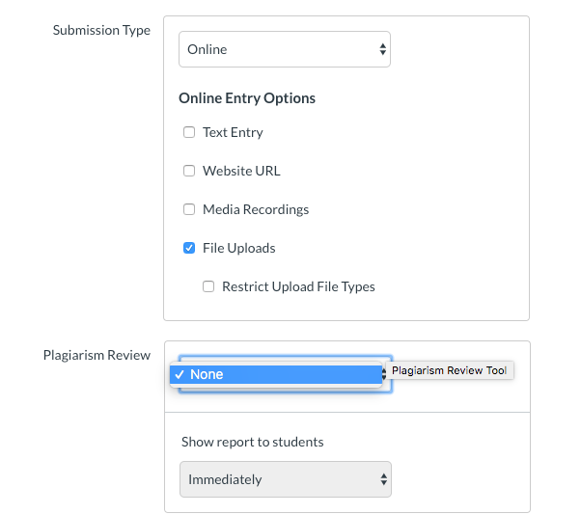Image resolution: width=581 pixels, height=514 pixels.
Task: Click the Restrict Upload File Types label
Action: (298, 286)
